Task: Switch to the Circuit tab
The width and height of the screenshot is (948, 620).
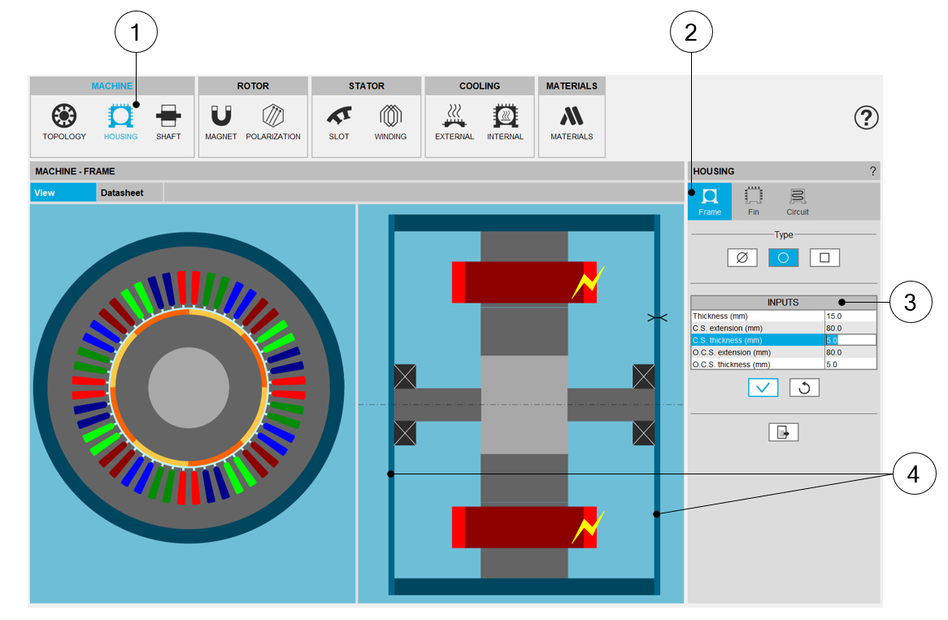Action: click(797, 201)
